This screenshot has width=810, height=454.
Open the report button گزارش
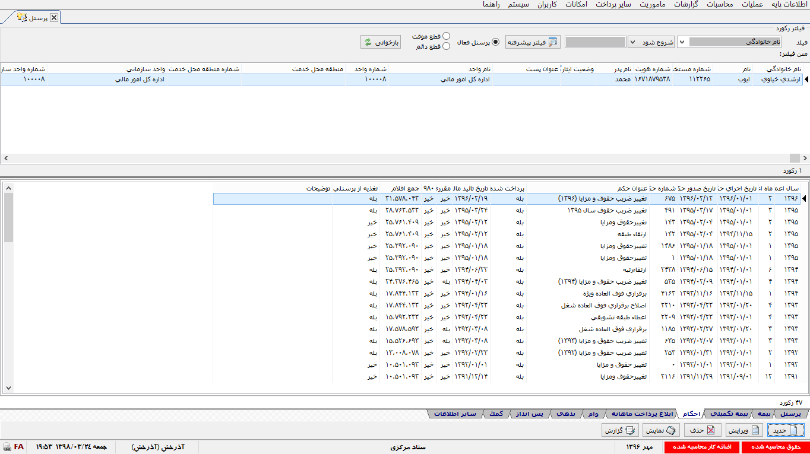pos(619,430)
